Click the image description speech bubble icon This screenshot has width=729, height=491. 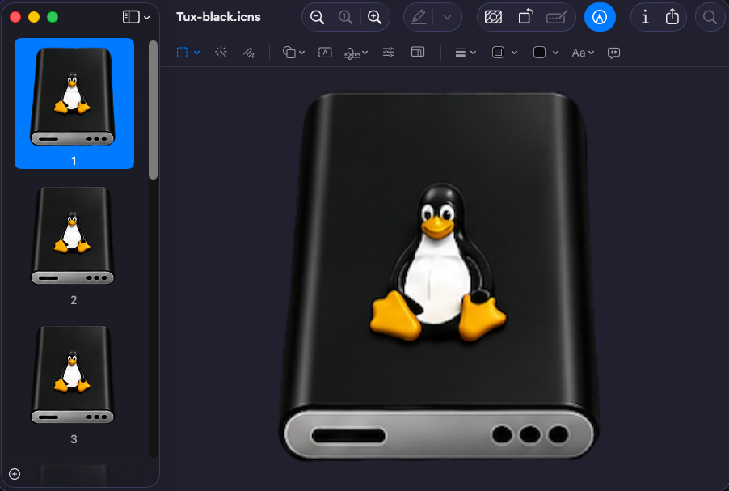(613, 53)
